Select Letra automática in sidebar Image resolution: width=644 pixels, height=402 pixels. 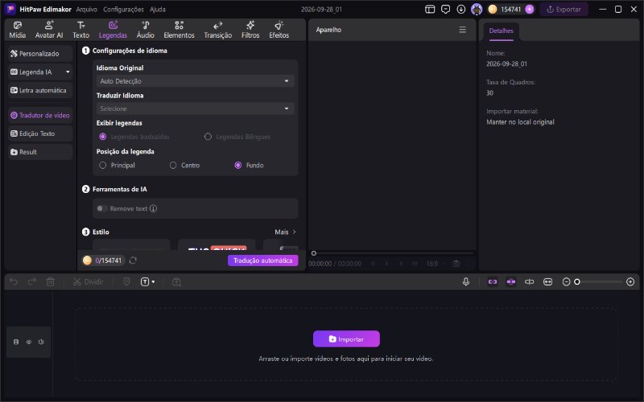(39, 90)
